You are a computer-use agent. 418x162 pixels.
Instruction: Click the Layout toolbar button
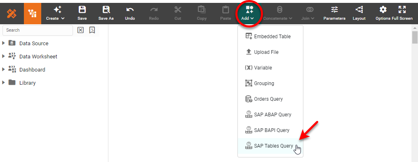tap(359, 14)
